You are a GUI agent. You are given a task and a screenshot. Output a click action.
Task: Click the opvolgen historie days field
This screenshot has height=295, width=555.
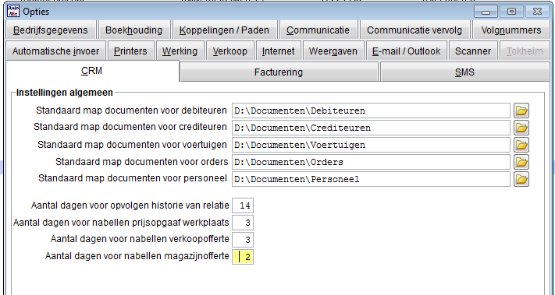(x=243, y=205)
